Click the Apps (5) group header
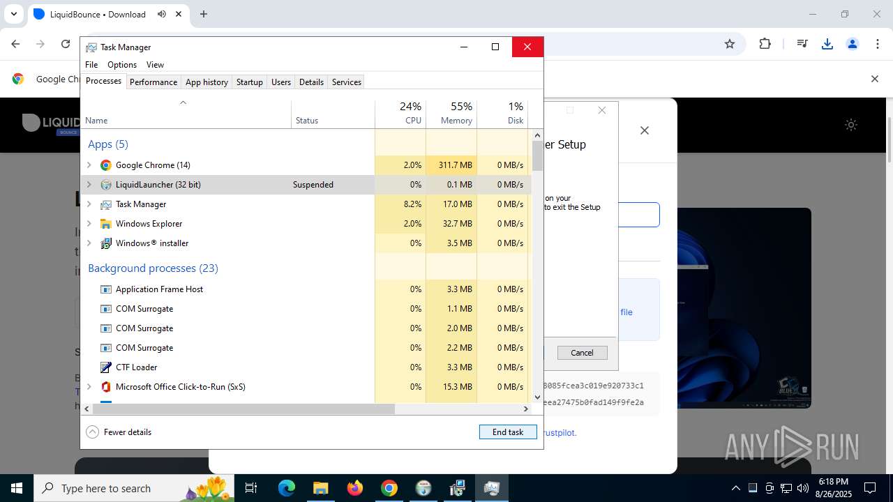This screenshot has width=893, height=502. tap(108, 144)
